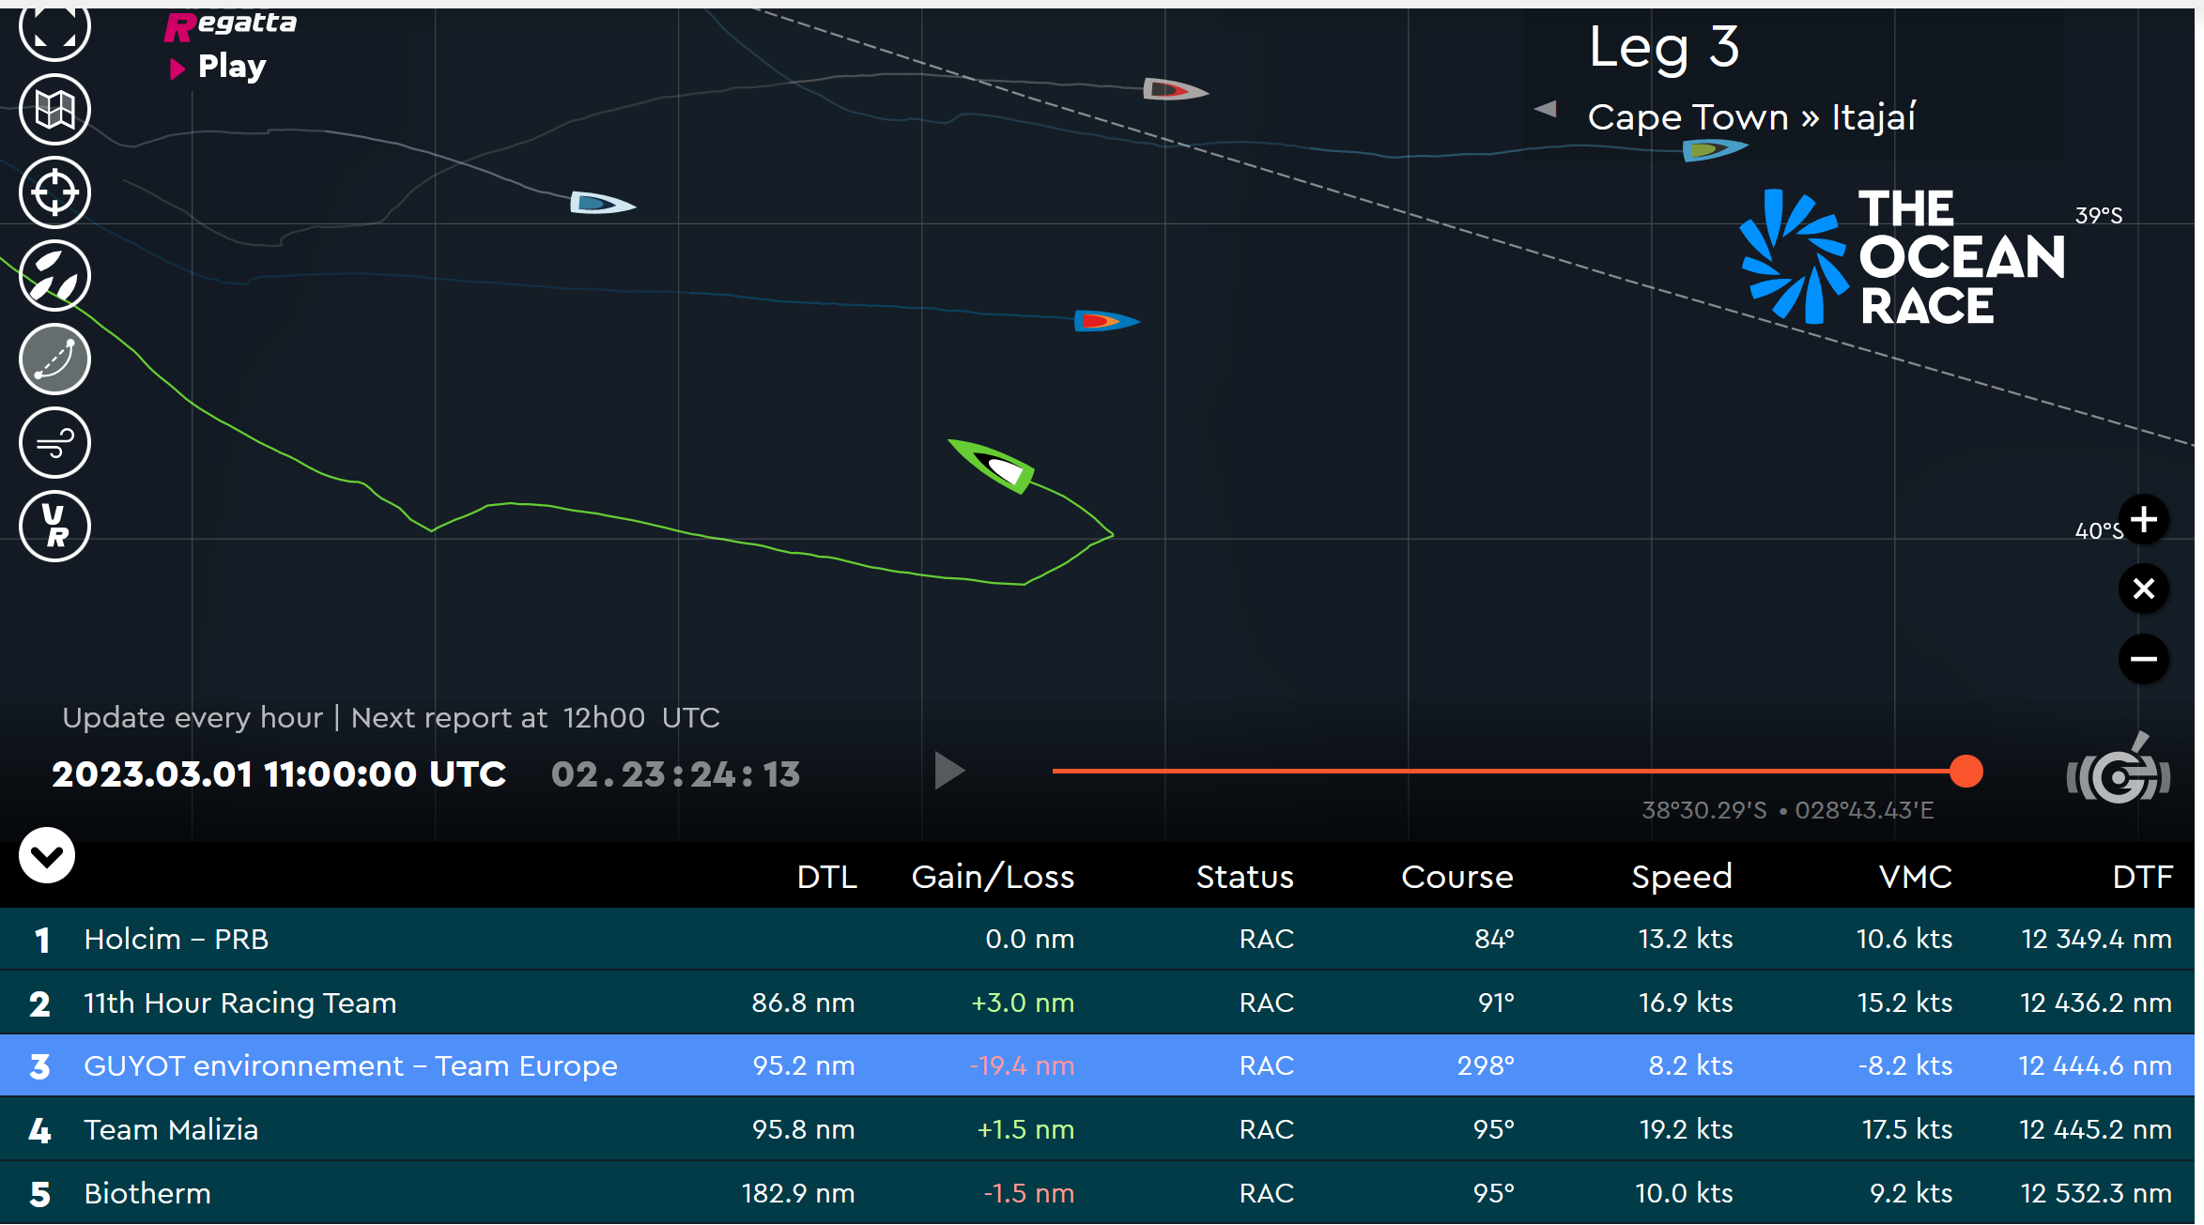Image resolution: width=2204 pixels, height=1225 pixels.
Task: Go to previous leg arrow
Action: 1546,109
